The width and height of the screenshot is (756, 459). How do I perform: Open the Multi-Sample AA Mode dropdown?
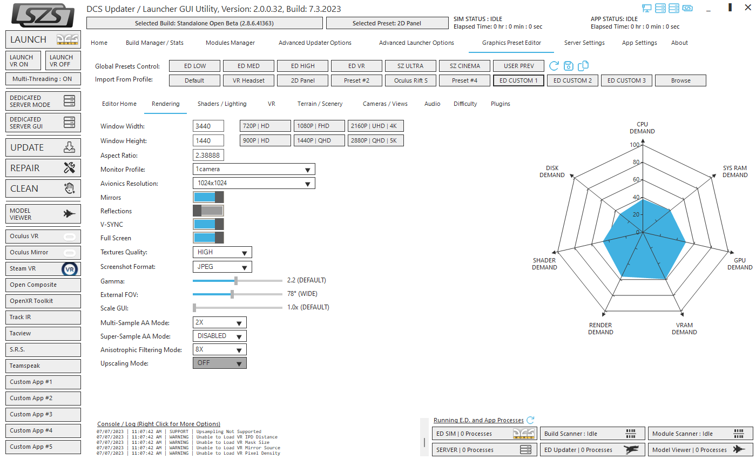pos(220,322)
